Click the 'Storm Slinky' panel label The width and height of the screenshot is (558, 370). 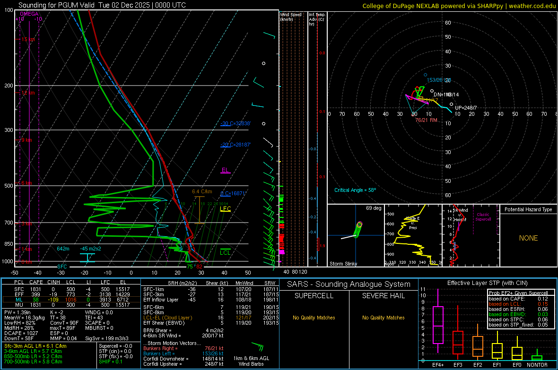tap(343, 264)
